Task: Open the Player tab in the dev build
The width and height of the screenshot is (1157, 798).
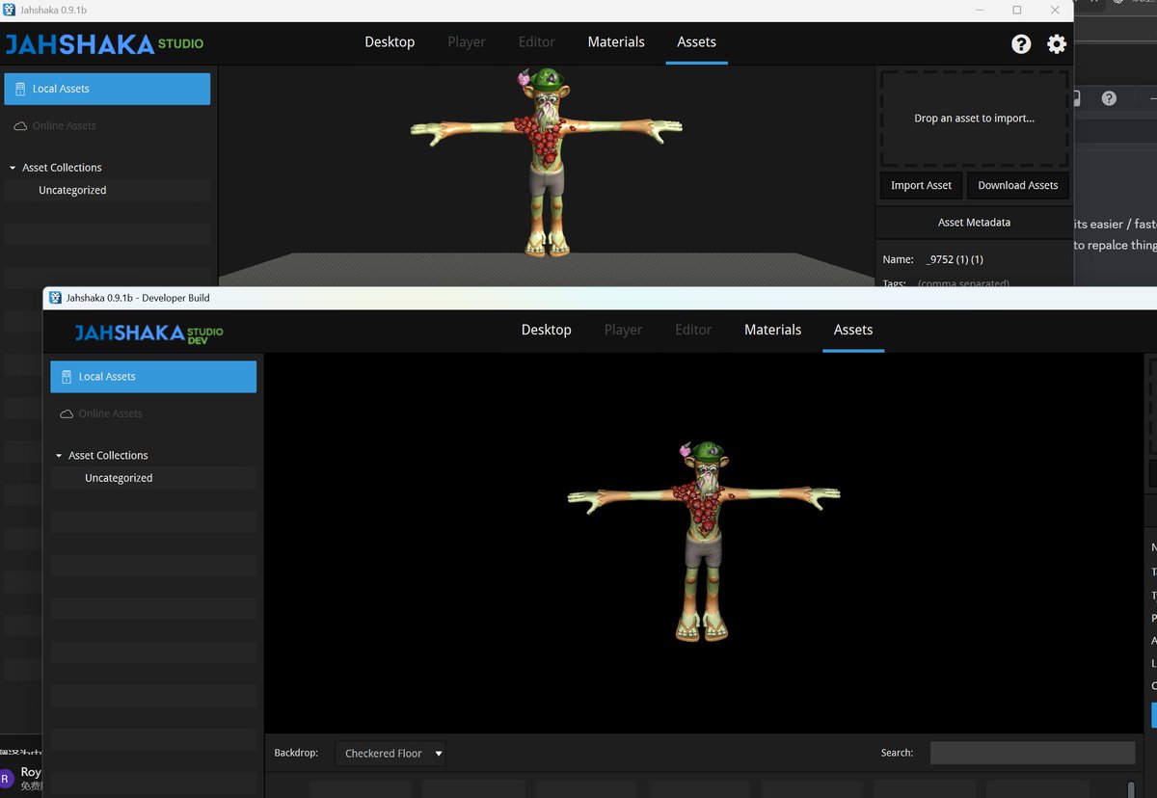Action: click(623, 330)
